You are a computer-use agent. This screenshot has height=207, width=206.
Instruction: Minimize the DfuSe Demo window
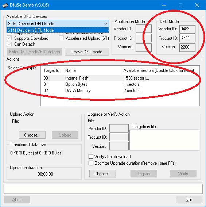pos(164,5)
